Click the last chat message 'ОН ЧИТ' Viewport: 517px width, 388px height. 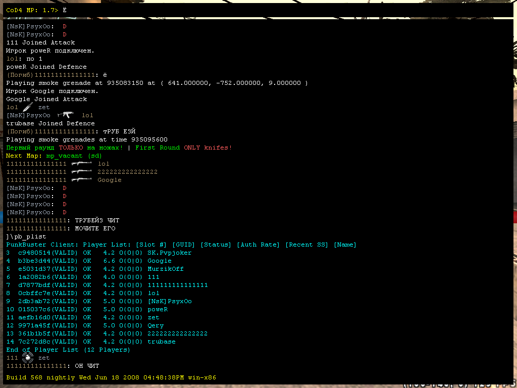[x=87, y=366]
